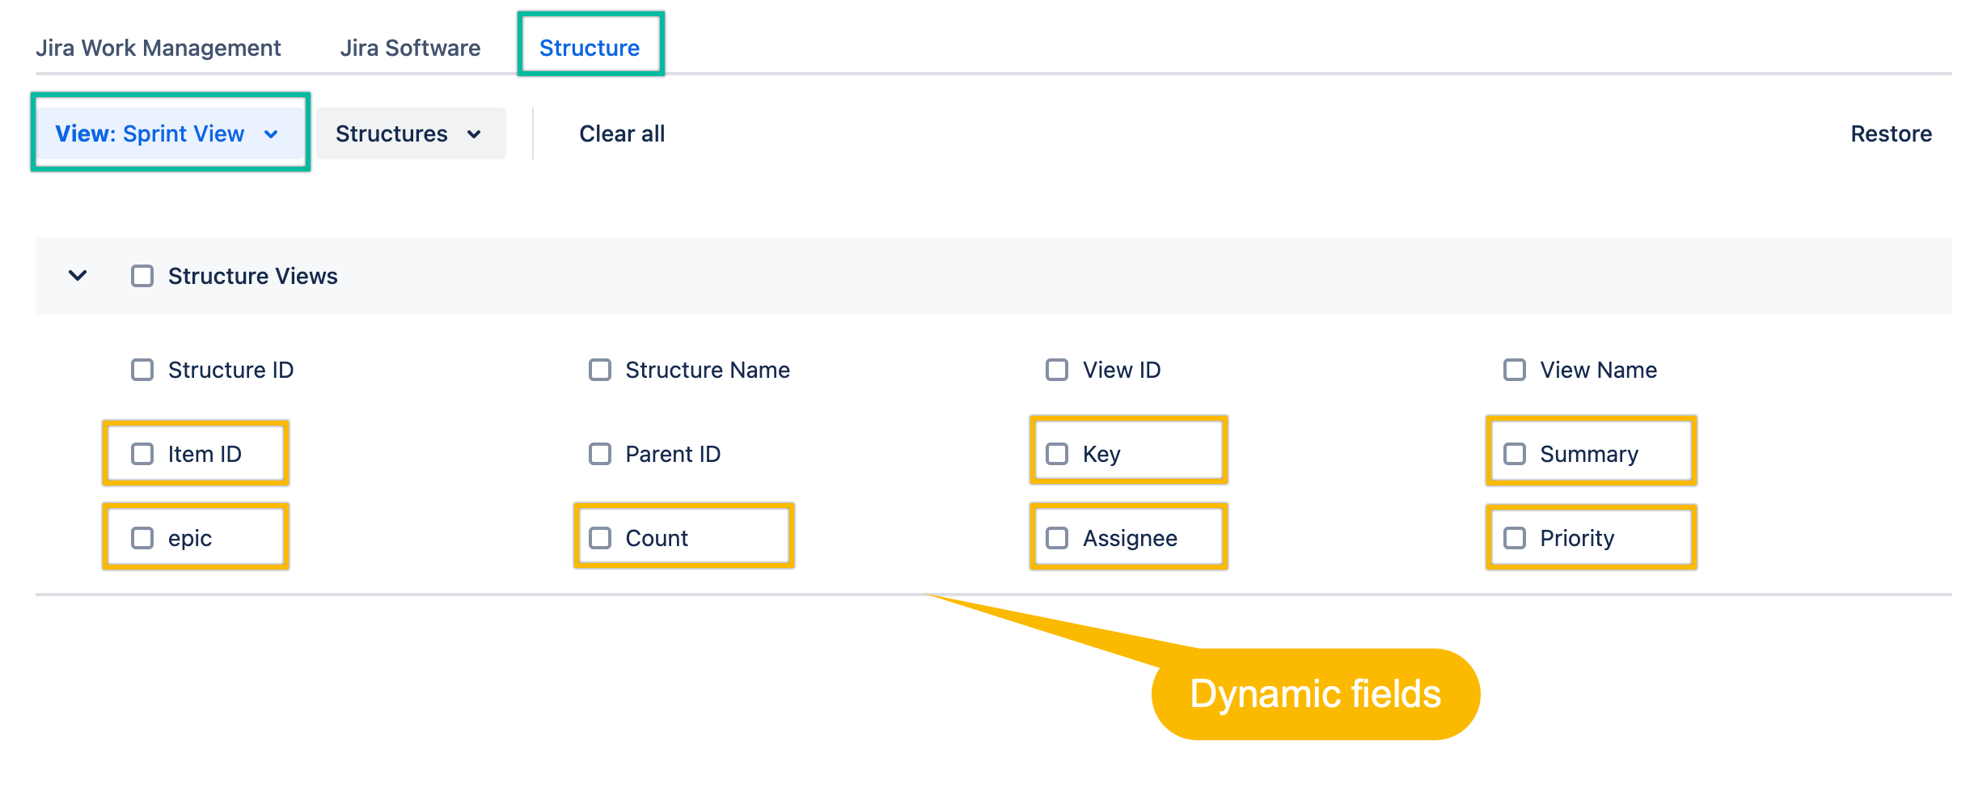This screenshot has height=809, width=1970.
Task: Open the Sprint View dropdown
Action: click(x=169, y=133)
